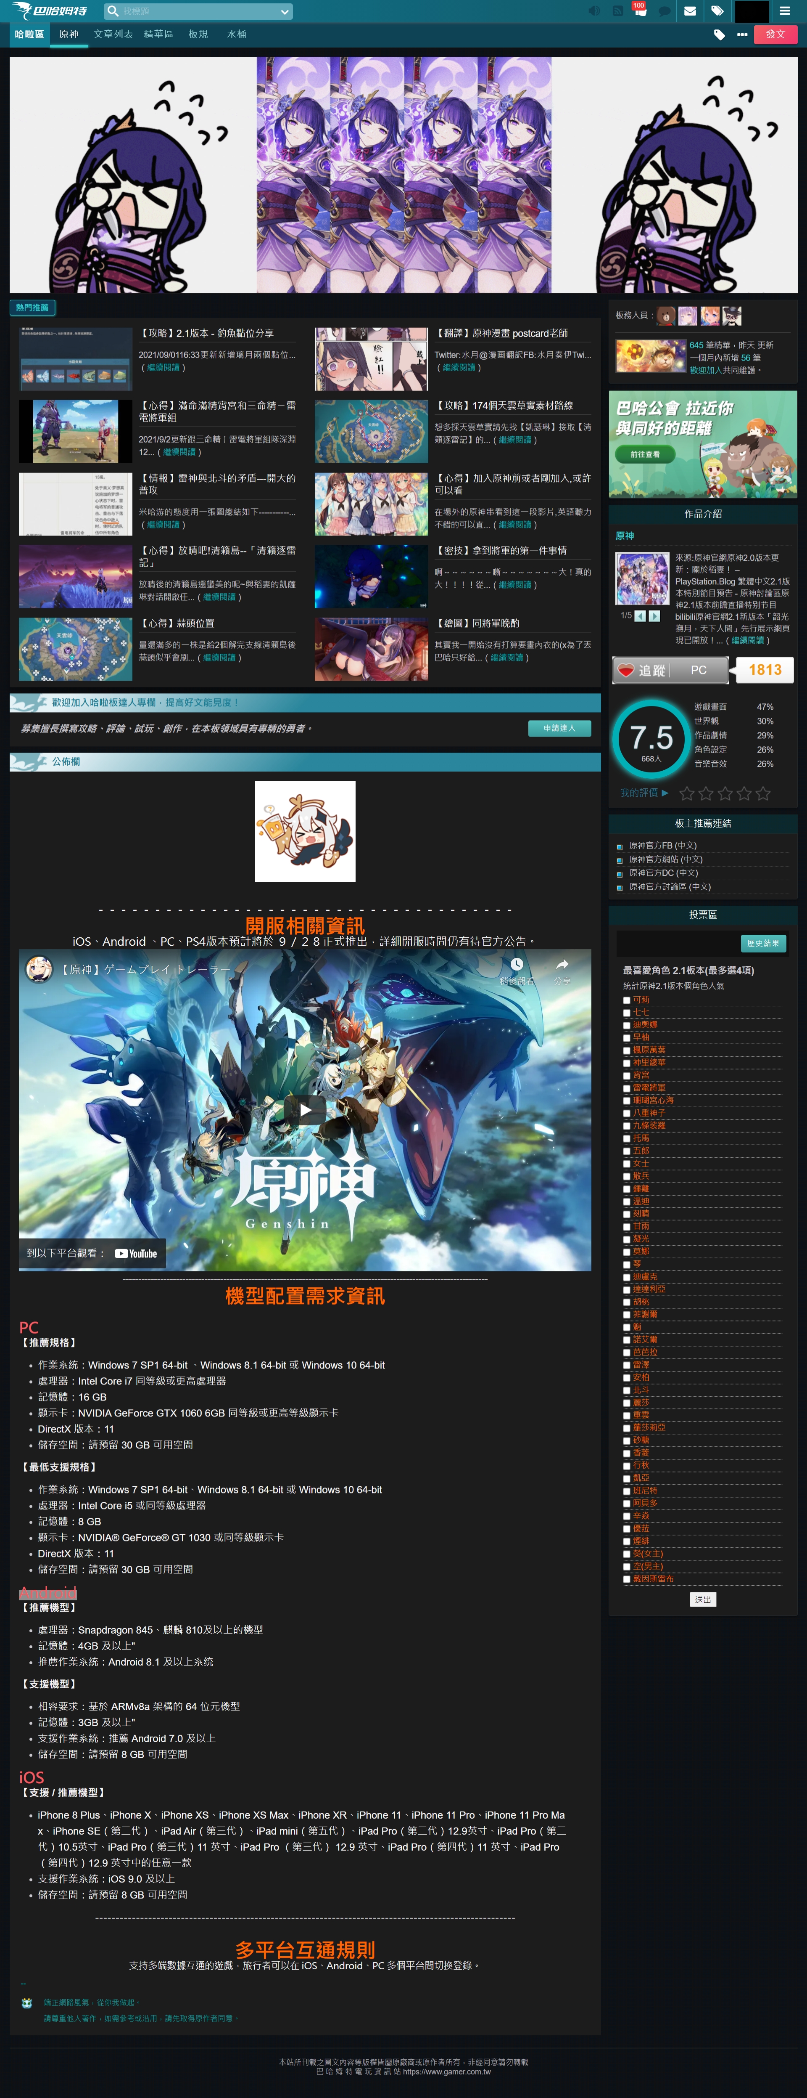Open the mail envelope icon
Image resolution: width=807 pixels, height=2098 pixels.
click(690, 11)
